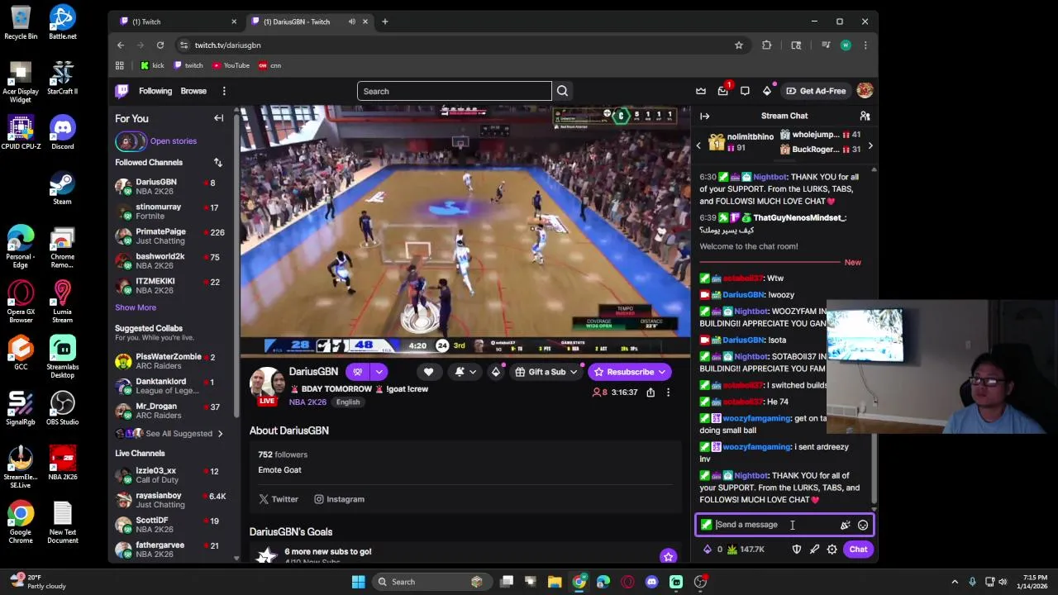Viewport: 1058px width, 595px height.
Task: Collapse the For You sidebar
Action: coord(219,118)
